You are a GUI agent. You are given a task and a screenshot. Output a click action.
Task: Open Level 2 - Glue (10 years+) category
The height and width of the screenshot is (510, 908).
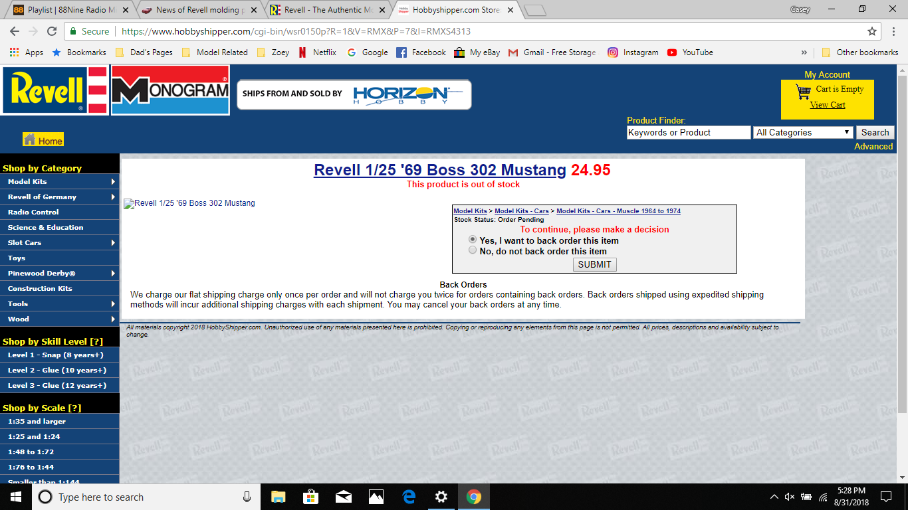pos(57,370)
